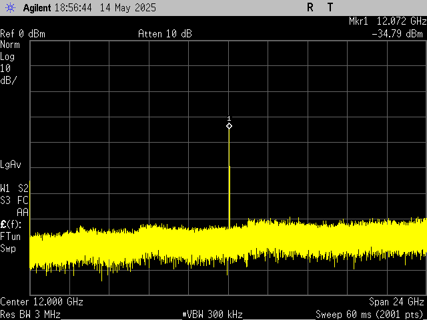
Task: Click the S2 trace status annotation
Action: pyautogui.click(x=23, y=188)
